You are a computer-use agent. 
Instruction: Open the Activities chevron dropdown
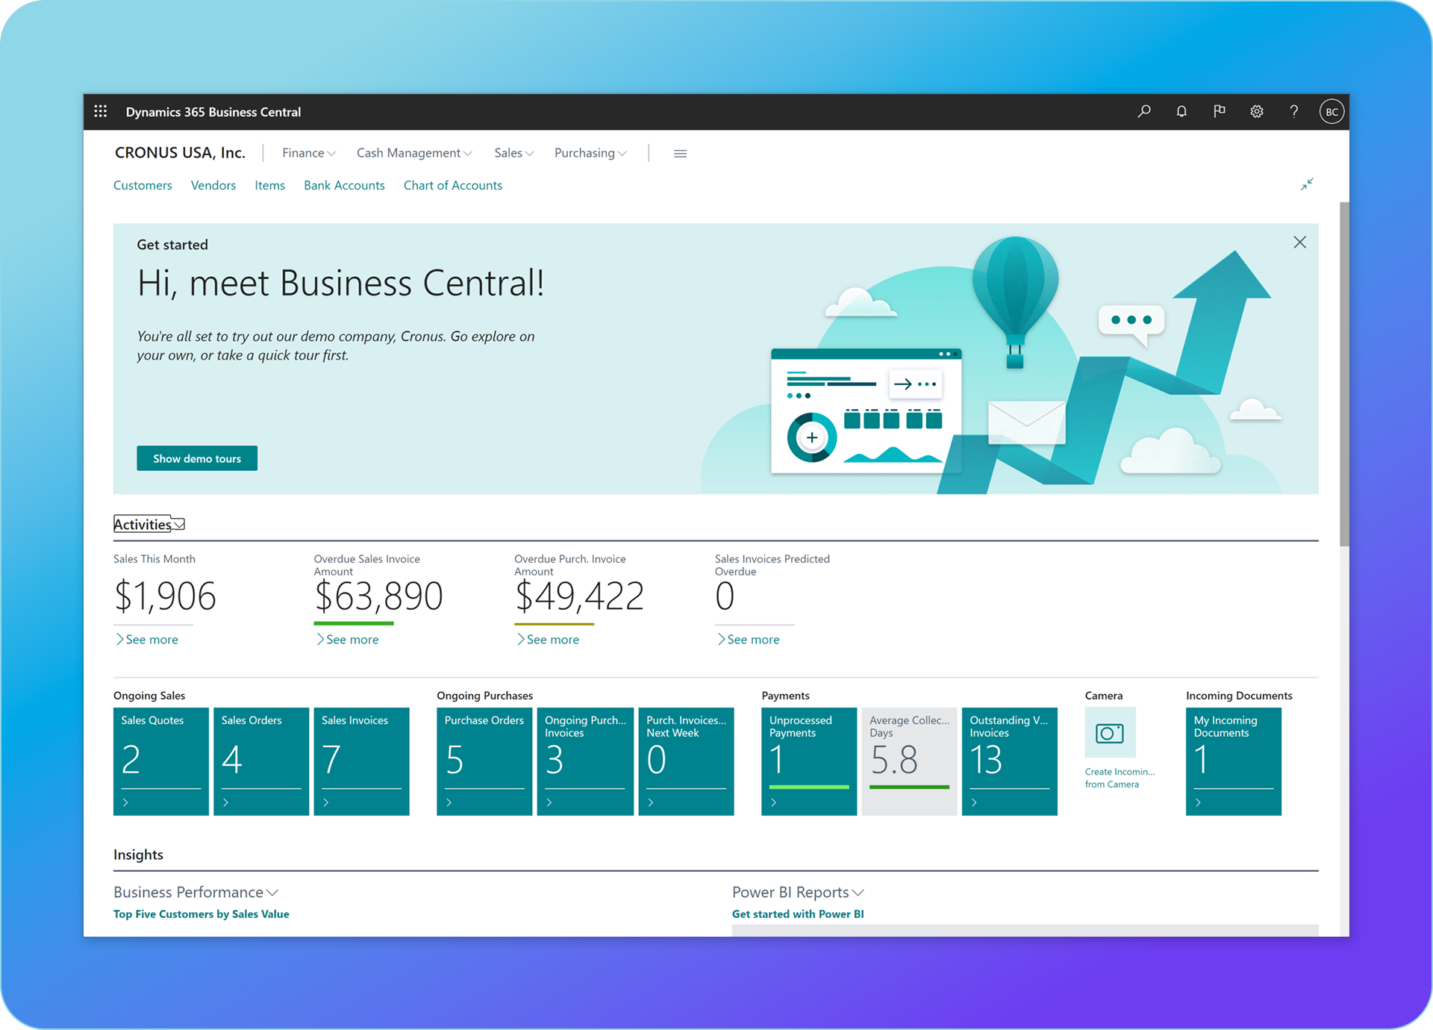[x=179, y=525]
